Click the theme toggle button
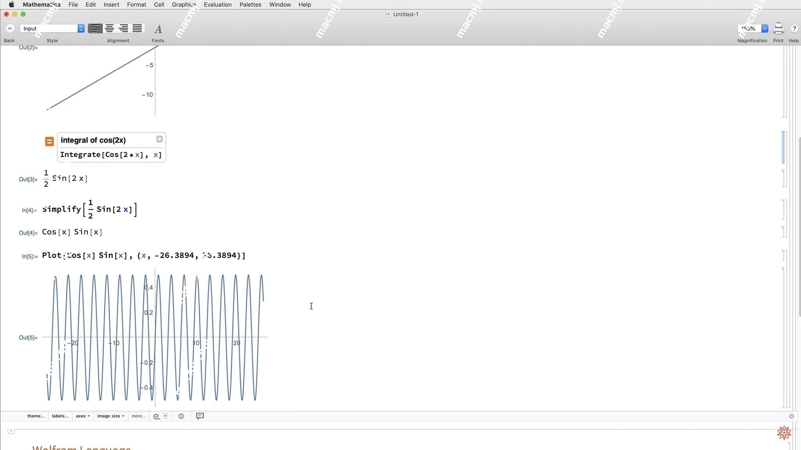The width and height of the screenshot is (801, 450). (x=36, y=415)
